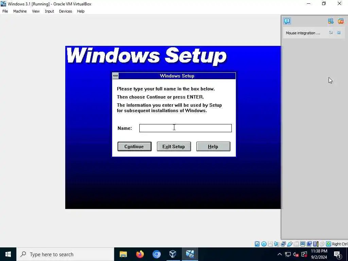The width and height of the screenshot is (348, 261).
Task: Click the floppy disk status icon
Action: click(270, 244)
